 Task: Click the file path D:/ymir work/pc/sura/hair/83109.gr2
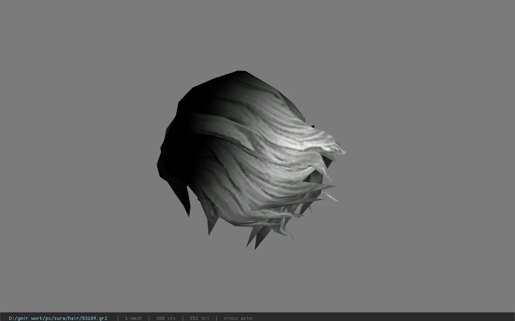point(58,318)
